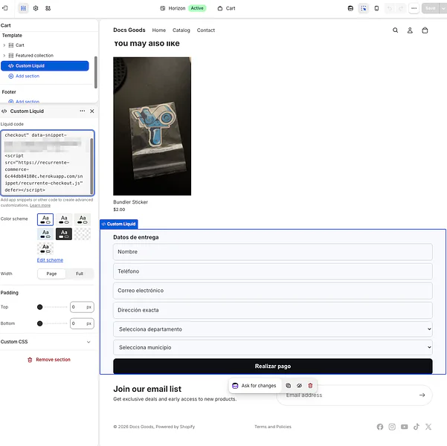Click Add section under Template
447x446 pixels.
tap(24, 76)
